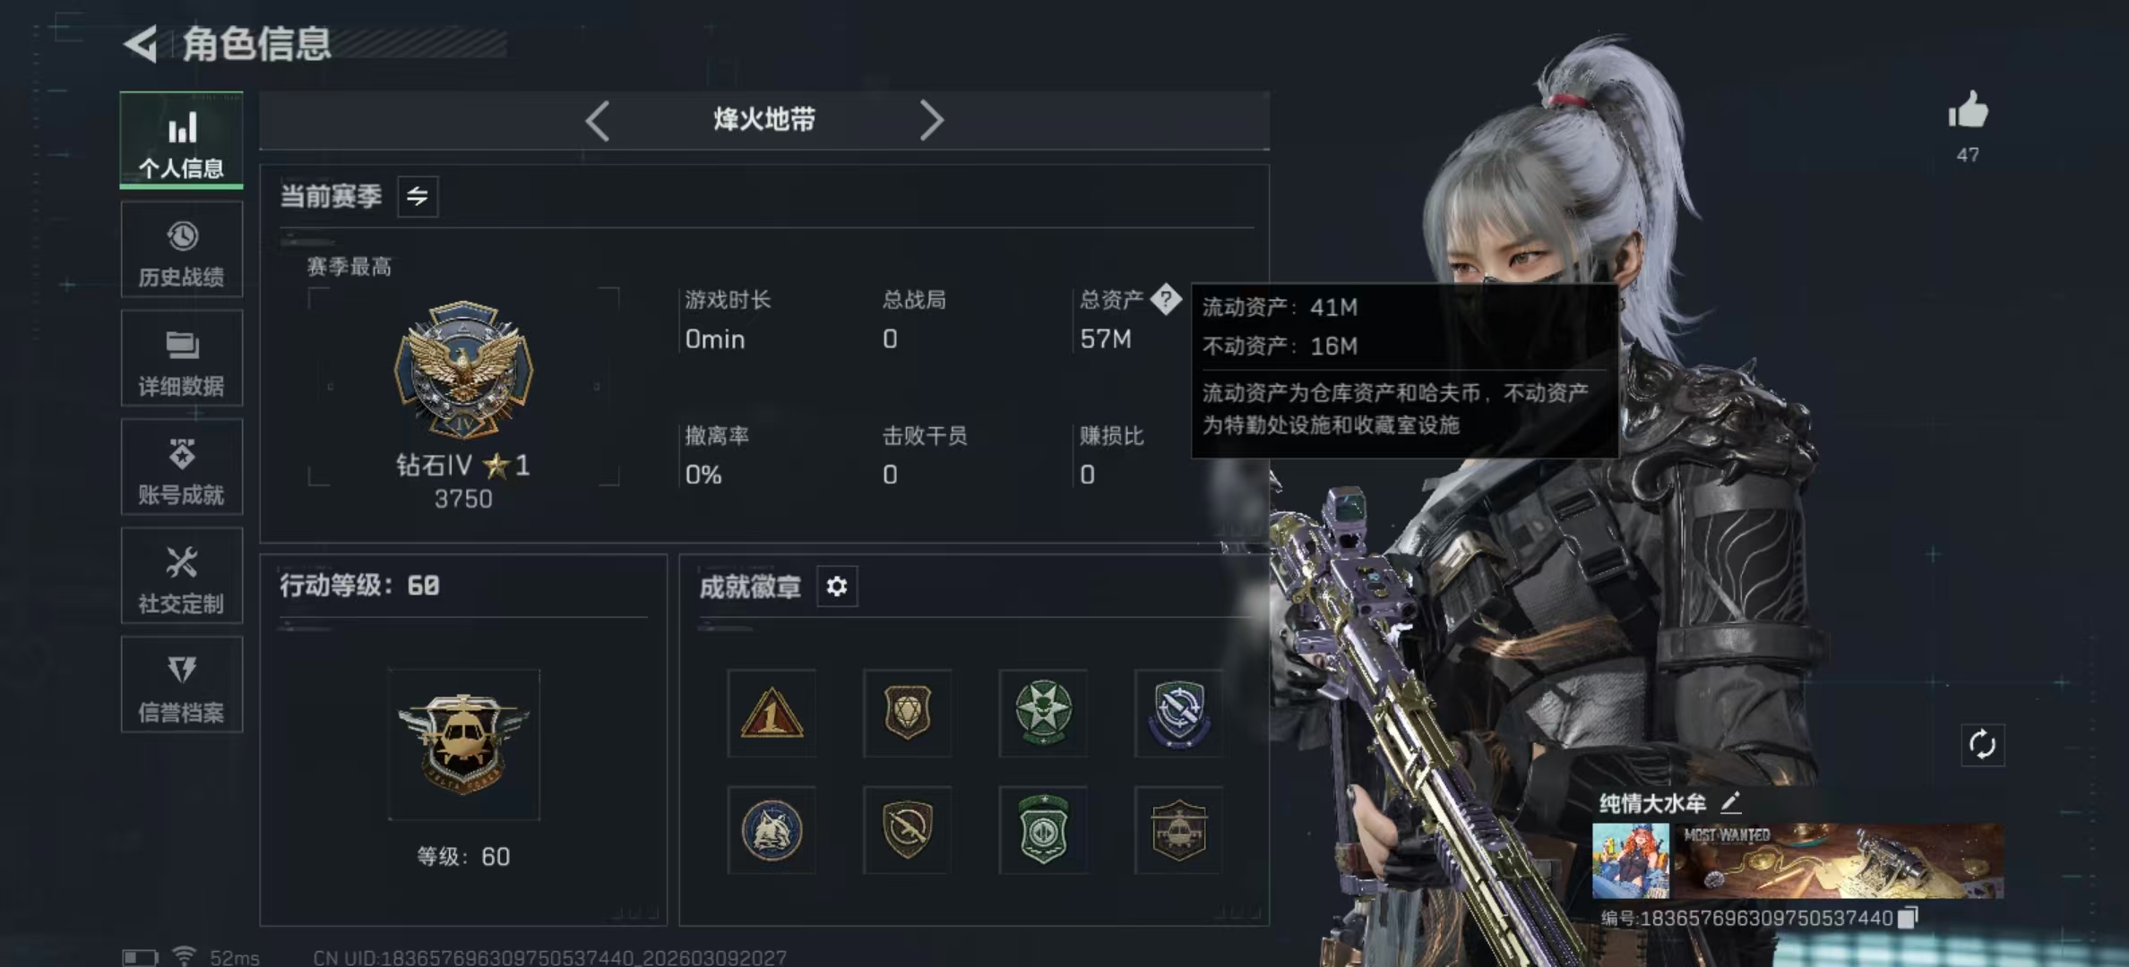Screen dimensions: 2129x967
Task: Click the 总资产 question mark help icon
Action: pos(1166,299)
